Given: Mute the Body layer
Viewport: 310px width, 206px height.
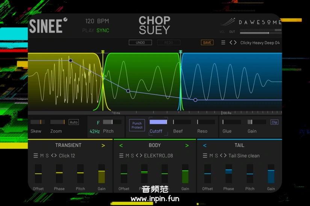Looking at the screenshot, I should point(127,156).
